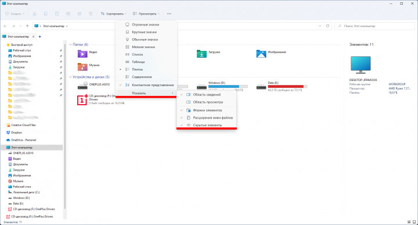The width and height of the screenshot is (418, 225).
Task: Expand the Показать submenu
Action: (146, 93)
